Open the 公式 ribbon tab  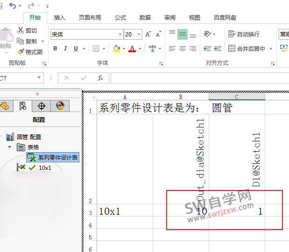(120, 18)
